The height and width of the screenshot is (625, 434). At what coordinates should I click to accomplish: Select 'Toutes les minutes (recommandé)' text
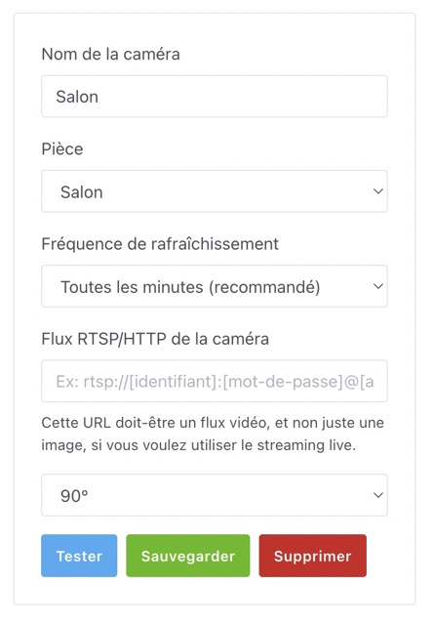coord(190,287)
